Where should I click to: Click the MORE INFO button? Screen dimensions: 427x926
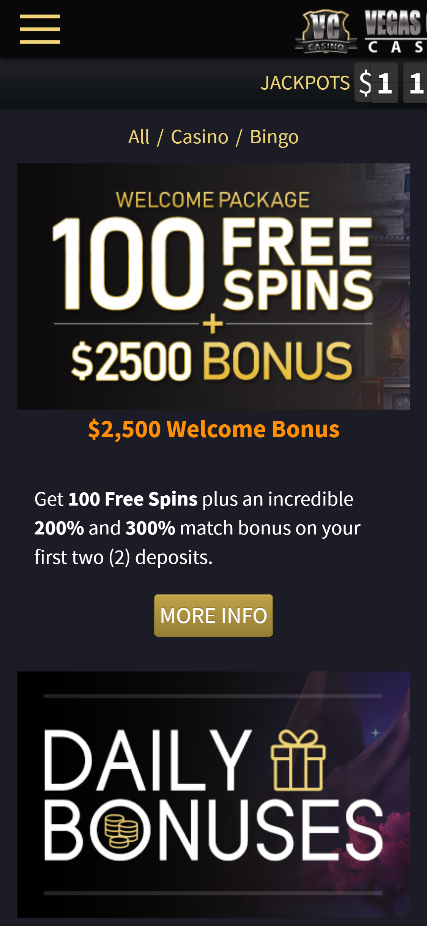(213, 615)
